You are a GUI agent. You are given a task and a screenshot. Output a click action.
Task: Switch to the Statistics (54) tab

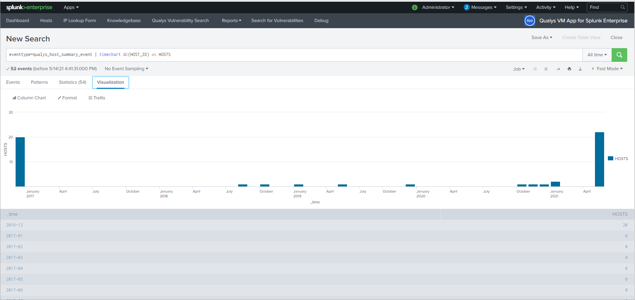72,82
